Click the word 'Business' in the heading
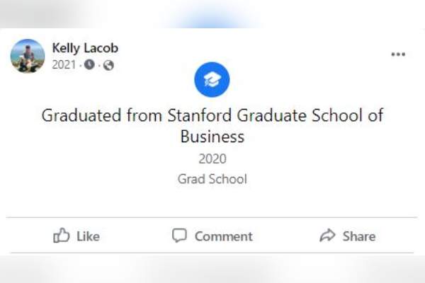The image size is (425, 283). coord(212,136)
